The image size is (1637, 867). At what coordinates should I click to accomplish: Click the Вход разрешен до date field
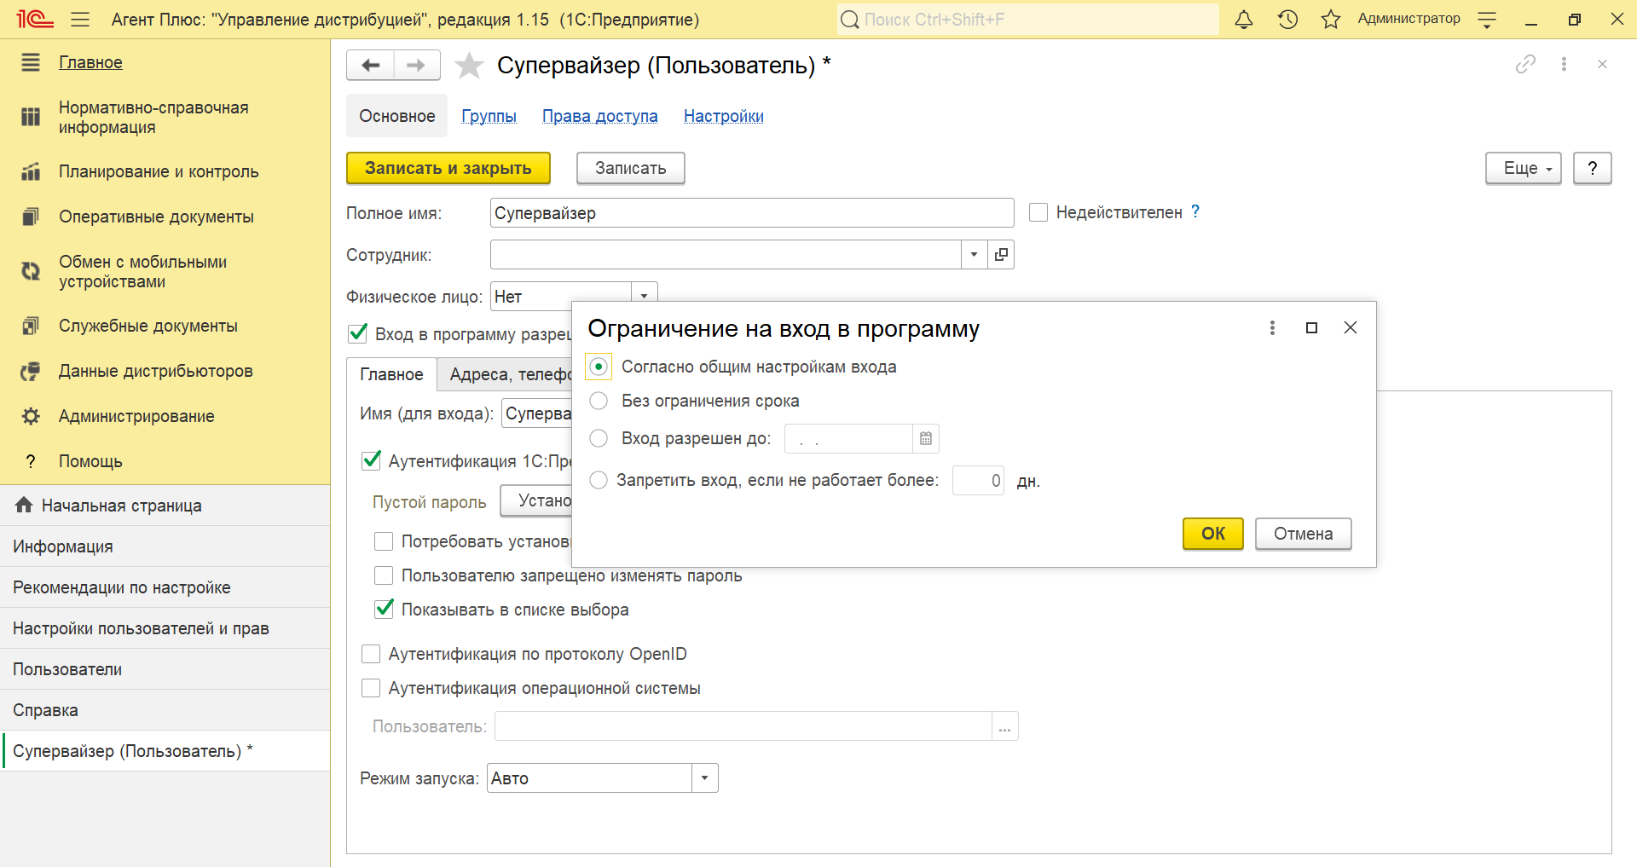(x=848, y=438)
